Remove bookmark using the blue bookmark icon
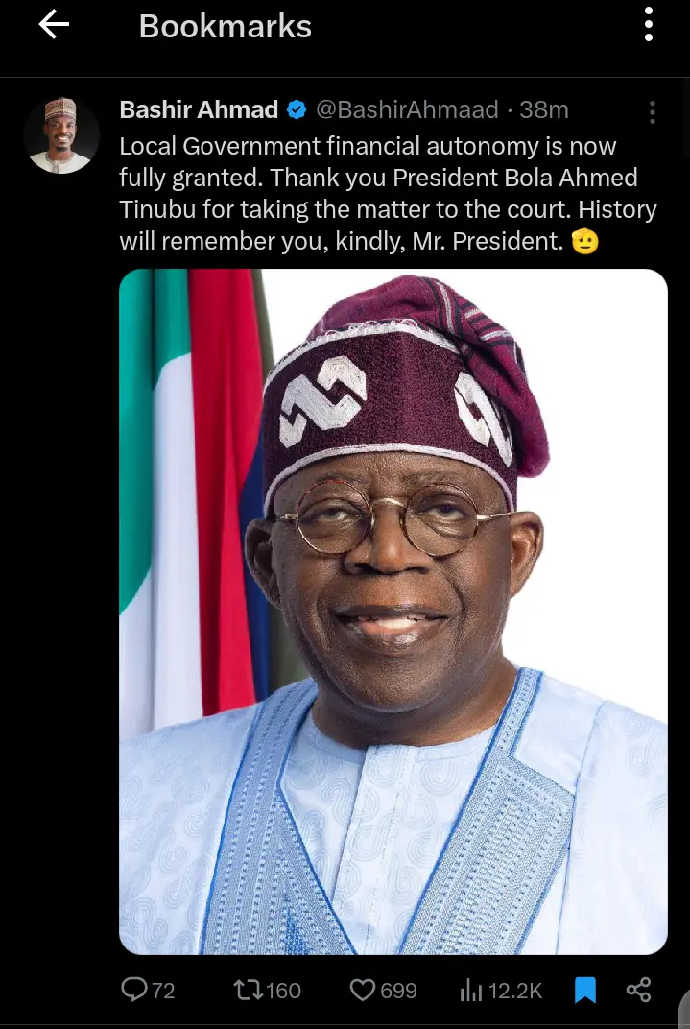 585,990
